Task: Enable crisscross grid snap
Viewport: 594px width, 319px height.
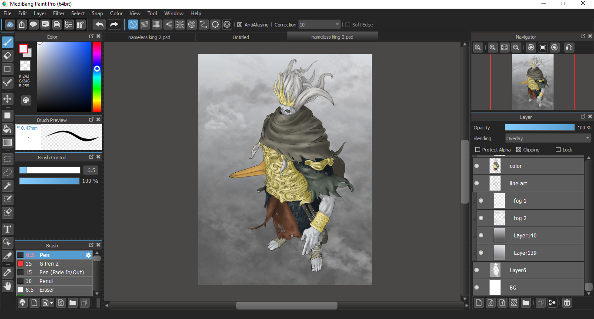Action: [x=157, y=25]
